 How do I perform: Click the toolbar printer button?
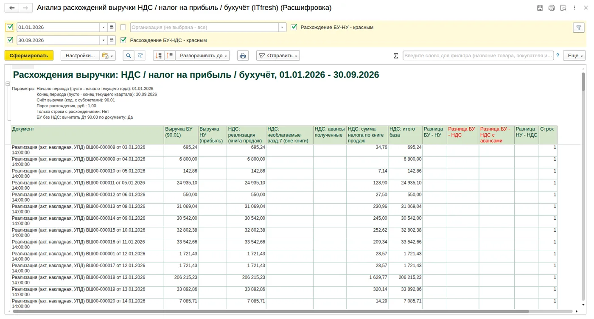(243, 56)
